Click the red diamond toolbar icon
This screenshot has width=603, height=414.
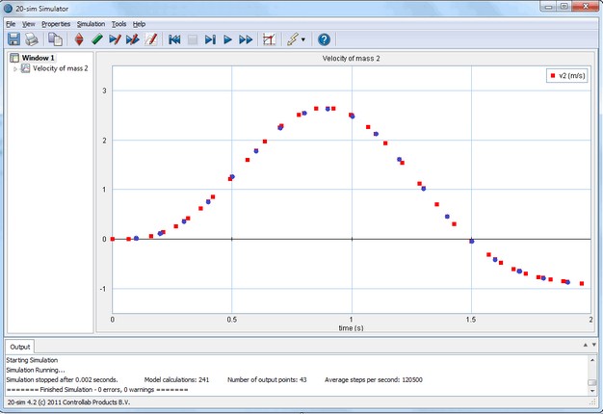point(79,39)
